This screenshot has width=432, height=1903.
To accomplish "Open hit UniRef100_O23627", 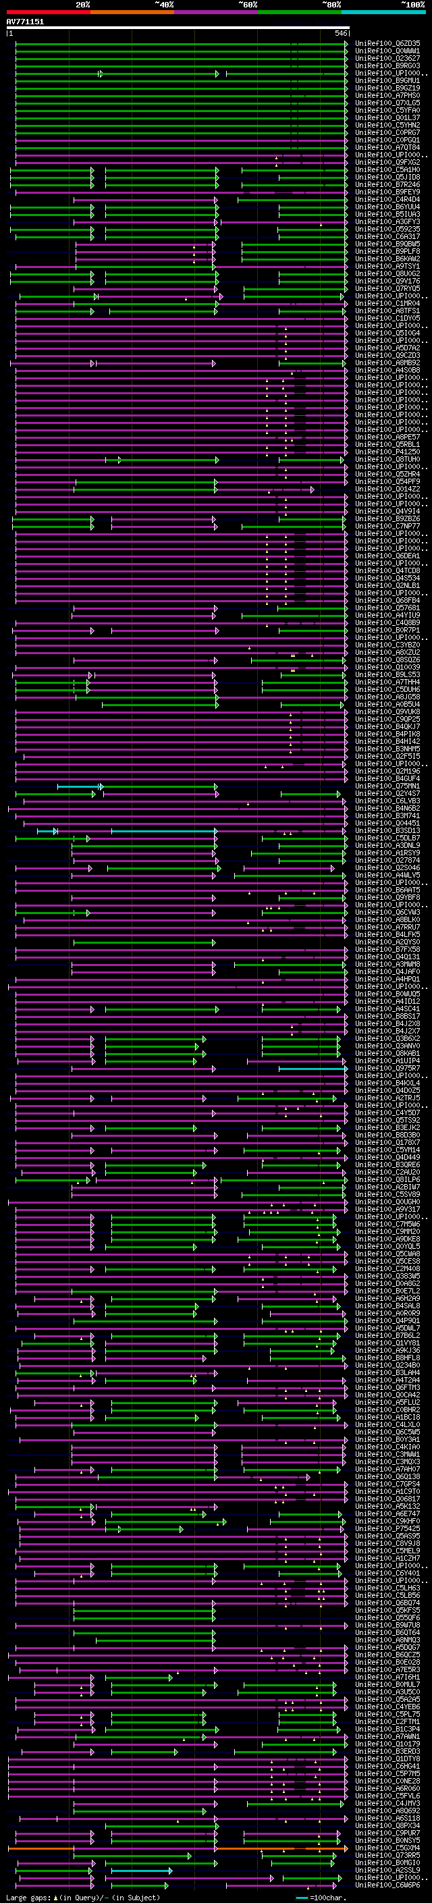I will (387, 58).
